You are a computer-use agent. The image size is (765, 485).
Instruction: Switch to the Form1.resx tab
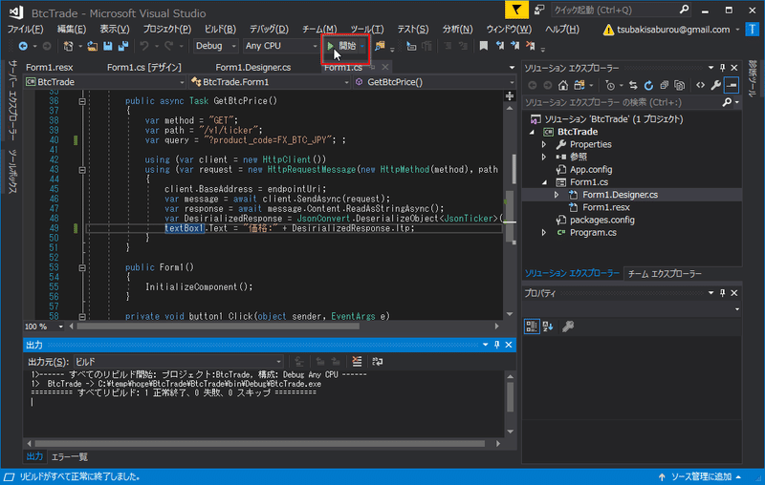(x=50, y=67)
